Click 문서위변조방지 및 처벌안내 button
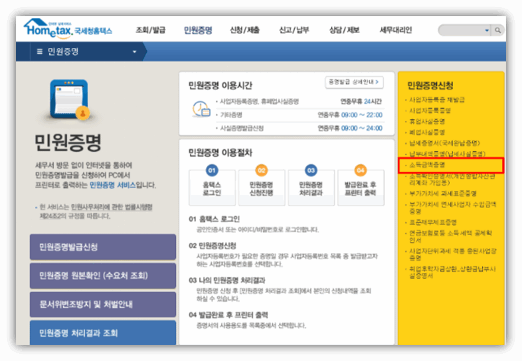Viewport: 522px width, 361px height. 103,304
